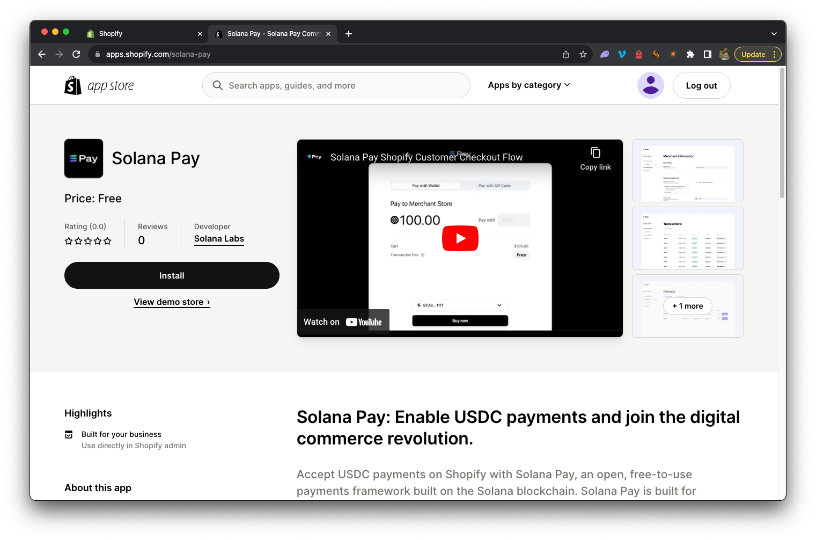The width and height of the screenshot is (816, 540).
Task: Open the Phantom ghost extension icon
Action: pos(605,54)
